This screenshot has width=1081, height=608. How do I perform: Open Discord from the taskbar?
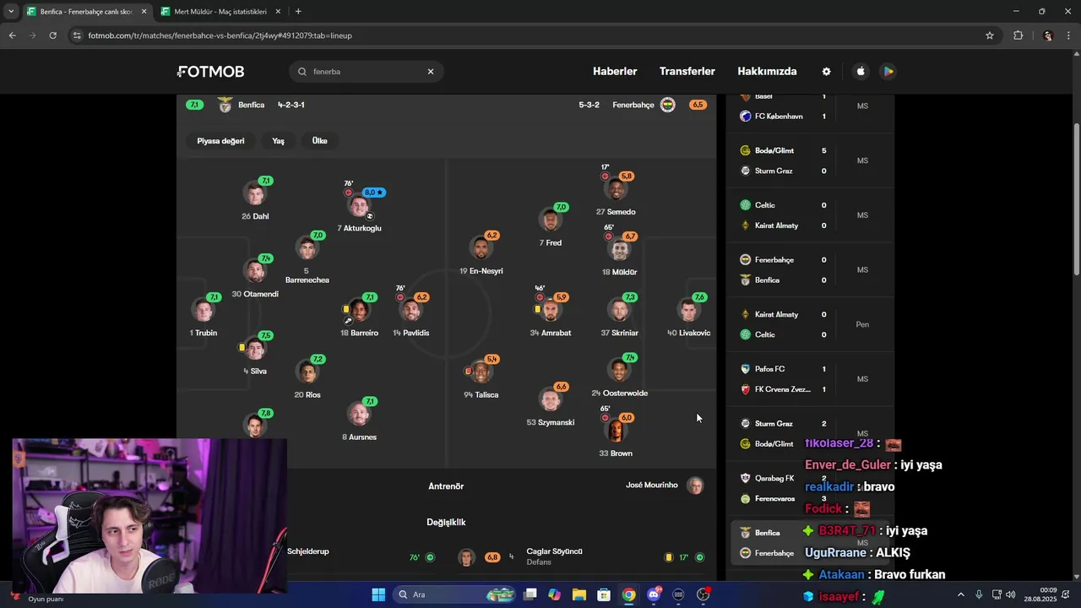(654, 594)
